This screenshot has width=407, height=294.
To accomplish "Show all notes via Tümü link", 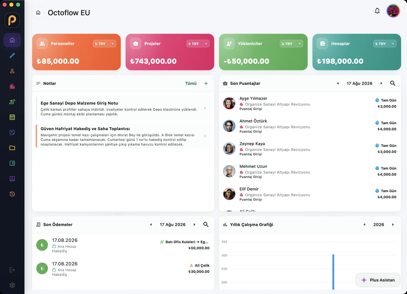I will [191, 83].
